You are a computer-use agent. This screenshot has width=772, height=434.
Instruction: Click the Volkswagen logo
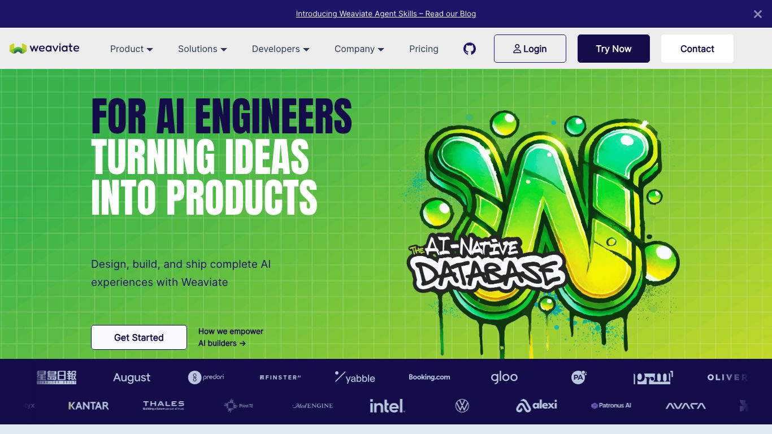tap(462, 406)
